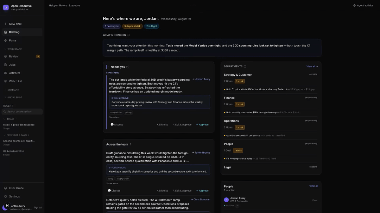Click the Jobs sidebar icon
380x213 pixels.
[x=5, y=65]
